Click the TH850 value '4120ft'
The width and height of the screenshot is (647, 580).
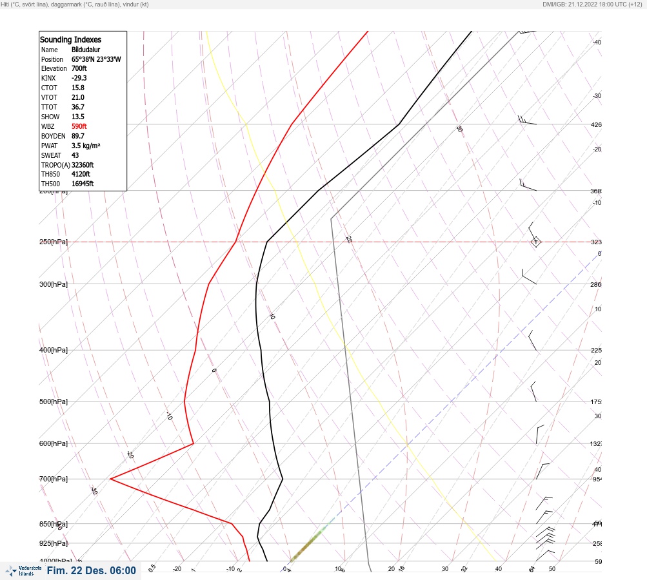pos(81,174)
